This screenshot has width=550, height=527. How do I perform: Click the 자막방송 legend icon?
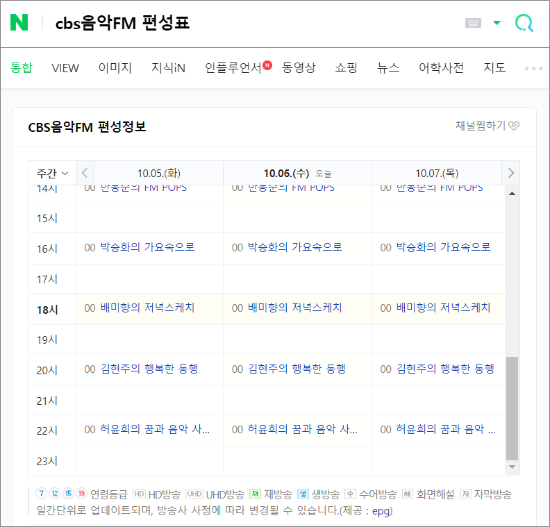coord(465,494)
